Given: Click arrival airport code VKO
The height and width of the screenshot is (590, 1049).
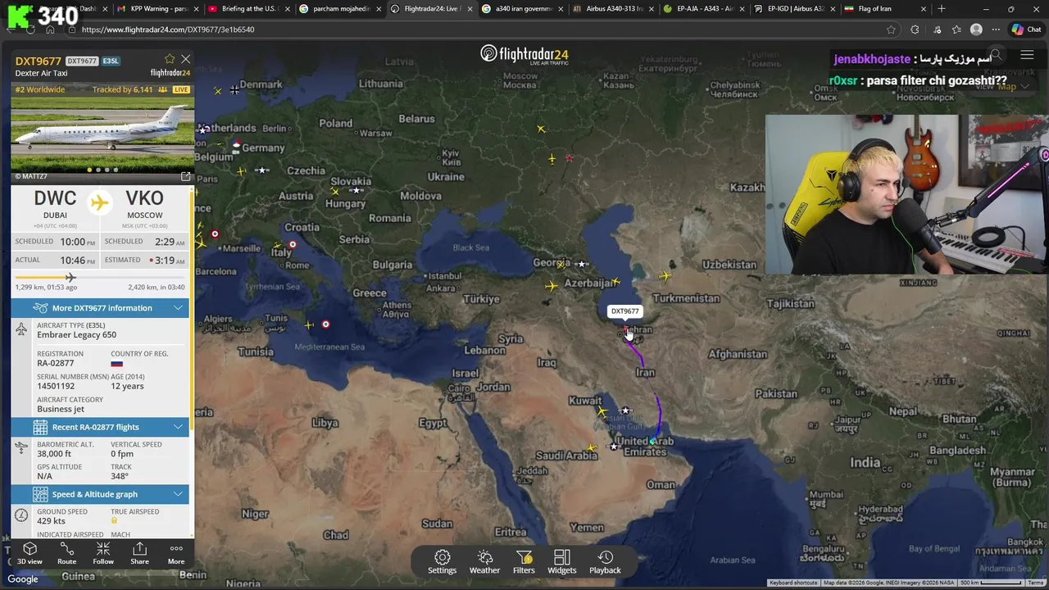Looking at the screenshot, I should tap(144, 198).
